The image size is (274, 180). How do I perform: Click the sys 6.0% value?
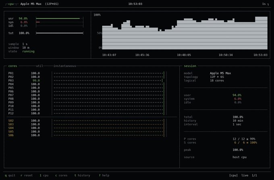[24, 22]
